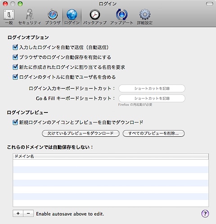
Task: Click 欠けているプレビューをダウンロード button
Action: point(81,133)
